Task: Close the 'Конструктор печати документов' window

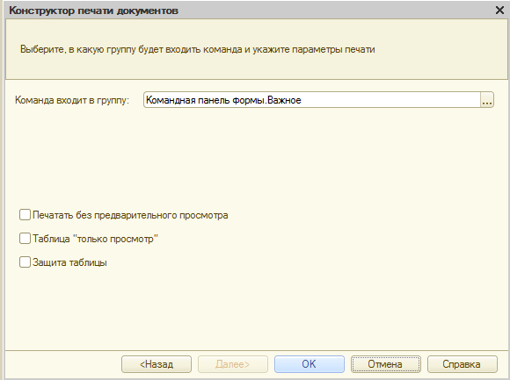Action: (x=499, y=11)
